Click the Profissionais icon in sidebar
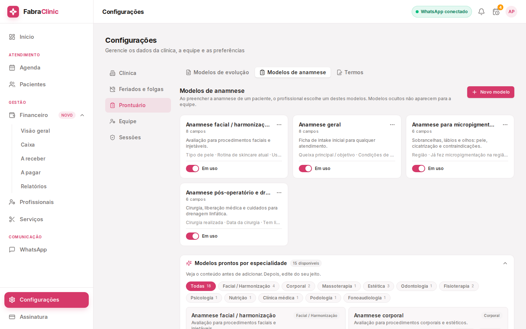The image size is (526, 329). tap(12, 202)
